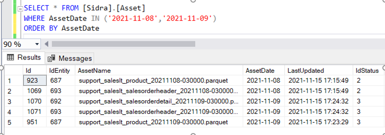This screenshot has width=385, height=135.
Task: Collapse the SELECT query code block
Action: [20, 8]
